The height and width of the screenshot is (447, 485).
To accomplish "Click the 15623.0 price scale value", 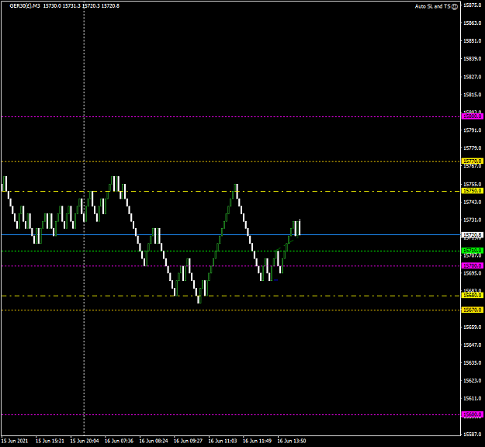I will pyautogui.click(x=472, y=380).
